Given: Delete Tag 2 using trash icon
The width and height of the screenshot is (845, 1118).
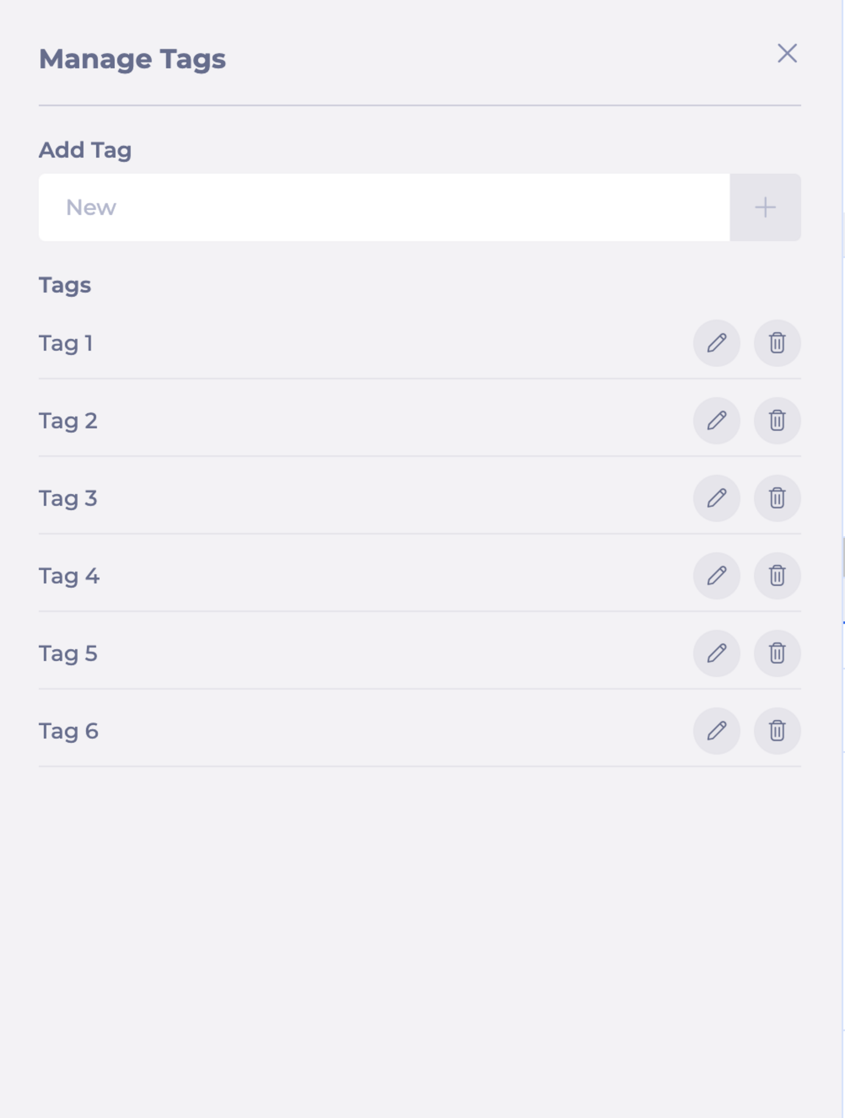Looking at the screenshot, I should pos(777,421).
